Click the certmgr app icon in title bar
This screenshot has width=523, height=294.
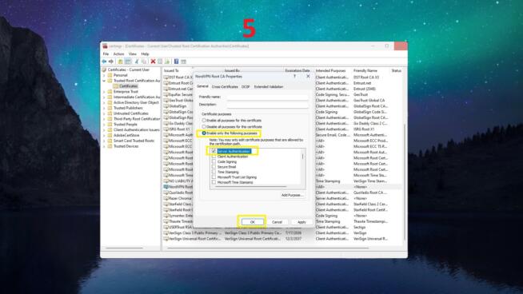coord(105,46)
